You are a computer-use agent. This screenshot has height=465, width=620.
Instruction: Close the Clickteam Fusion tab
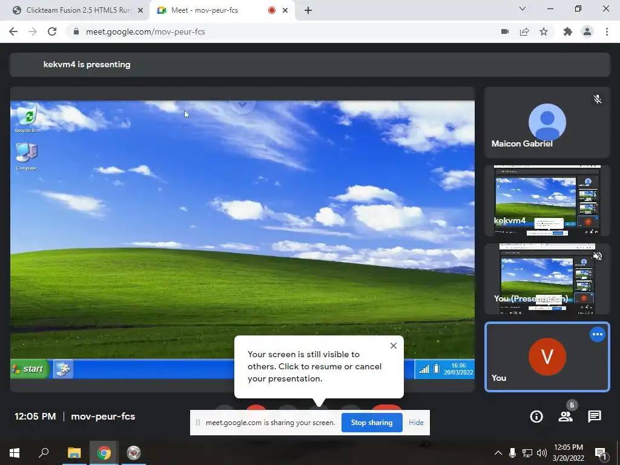click(140, 10)
